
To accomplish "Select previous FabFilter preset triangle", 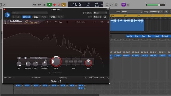I will pyautogui.click(x=67, y=22).
